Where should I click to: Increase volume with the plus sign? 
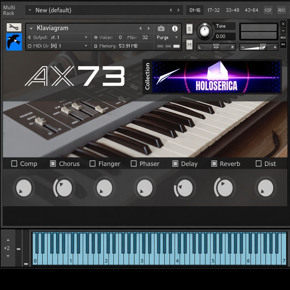tap(275, 47)
